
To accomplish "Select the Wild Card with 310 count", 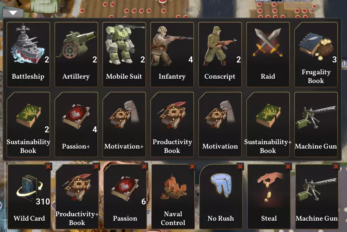I will click(29, 197).
